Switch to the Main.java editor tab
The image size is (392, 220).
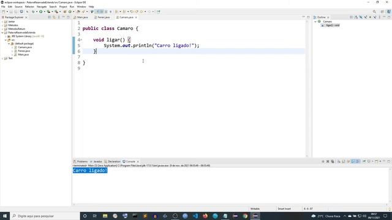82,17
